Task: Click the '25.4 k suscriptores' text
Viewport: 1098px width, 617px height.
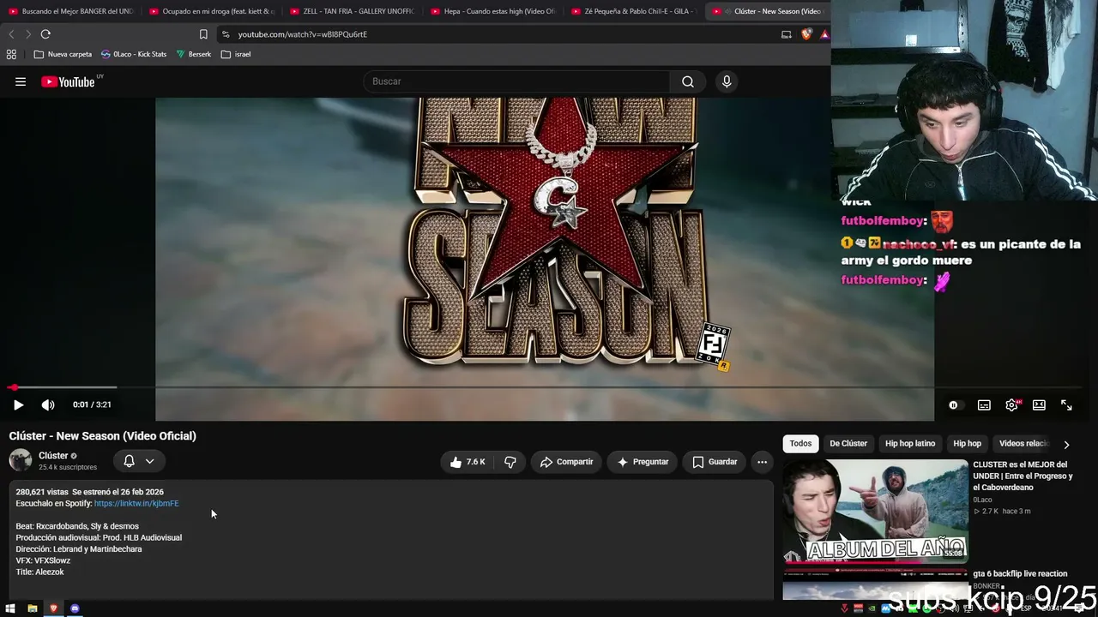Action: pos(68,468)
